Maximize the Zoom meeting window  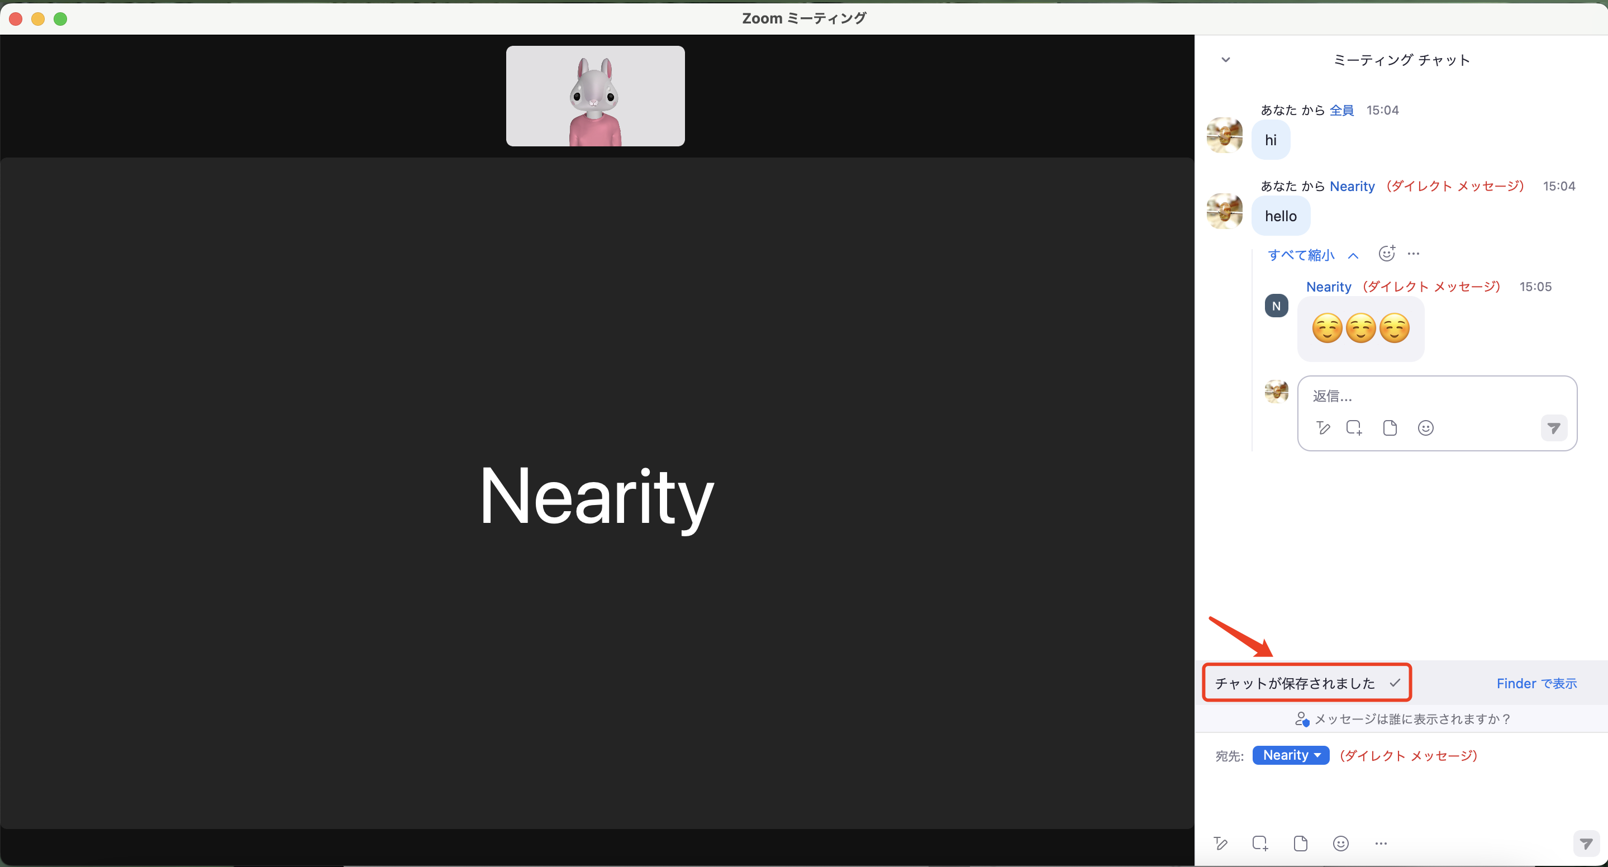pyautogui.click(x=60, y=19)
